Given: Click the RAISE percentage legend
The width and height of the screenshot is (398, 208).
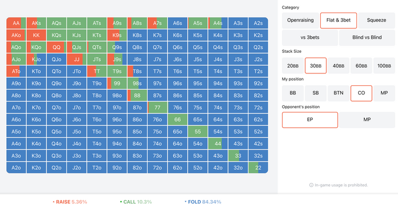Looking at the screenshot, I should [70, 202].
